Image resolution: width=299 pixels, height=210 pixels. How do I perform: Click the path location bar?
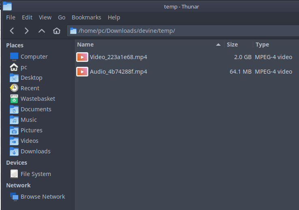point(182,31)
